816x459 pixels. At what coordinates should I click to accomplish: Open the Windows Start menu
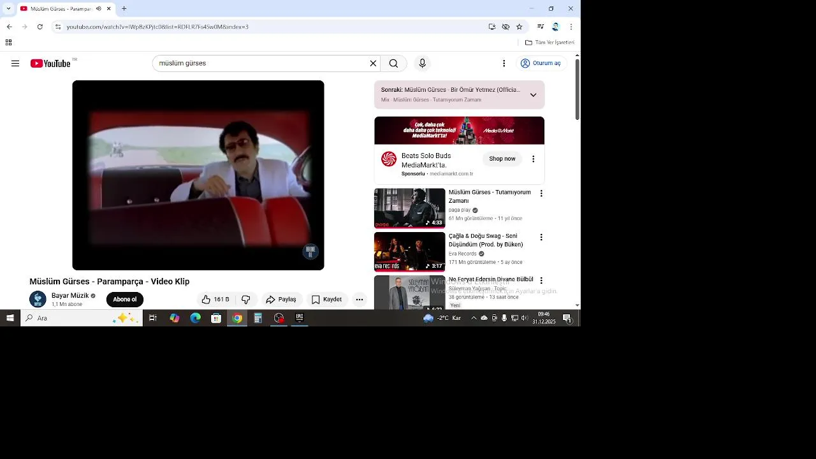[x=10, y=318]
